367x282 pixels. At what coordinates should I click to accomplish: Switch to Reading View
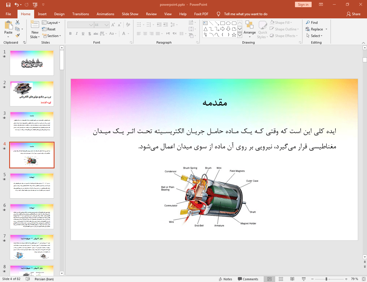pos(292,279)
